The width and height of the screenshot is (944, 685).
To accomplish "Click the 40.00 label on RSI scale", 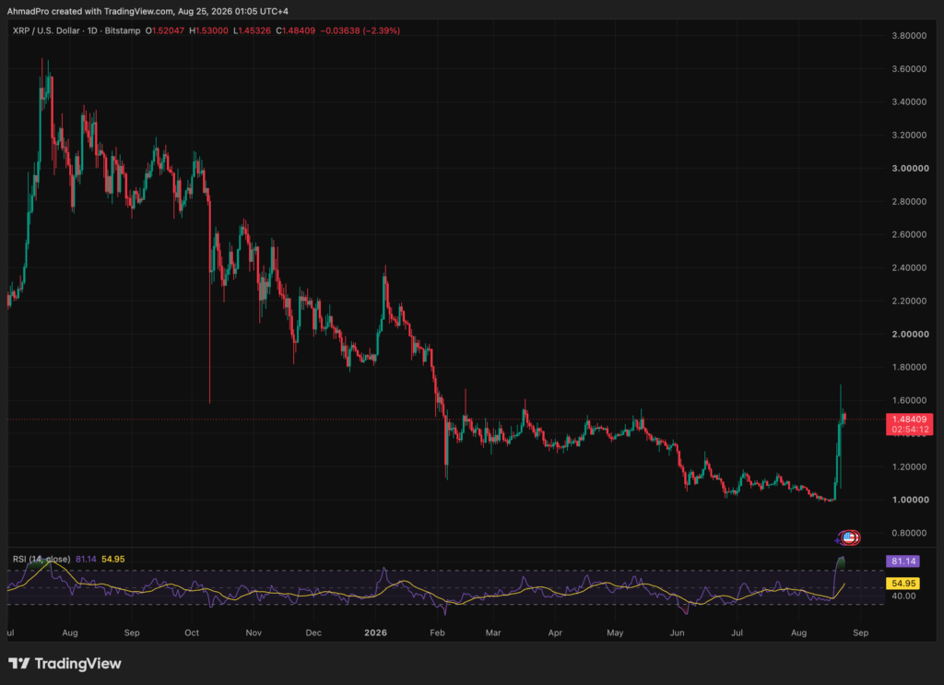I will pyautogui.click(x=903, y=596).
